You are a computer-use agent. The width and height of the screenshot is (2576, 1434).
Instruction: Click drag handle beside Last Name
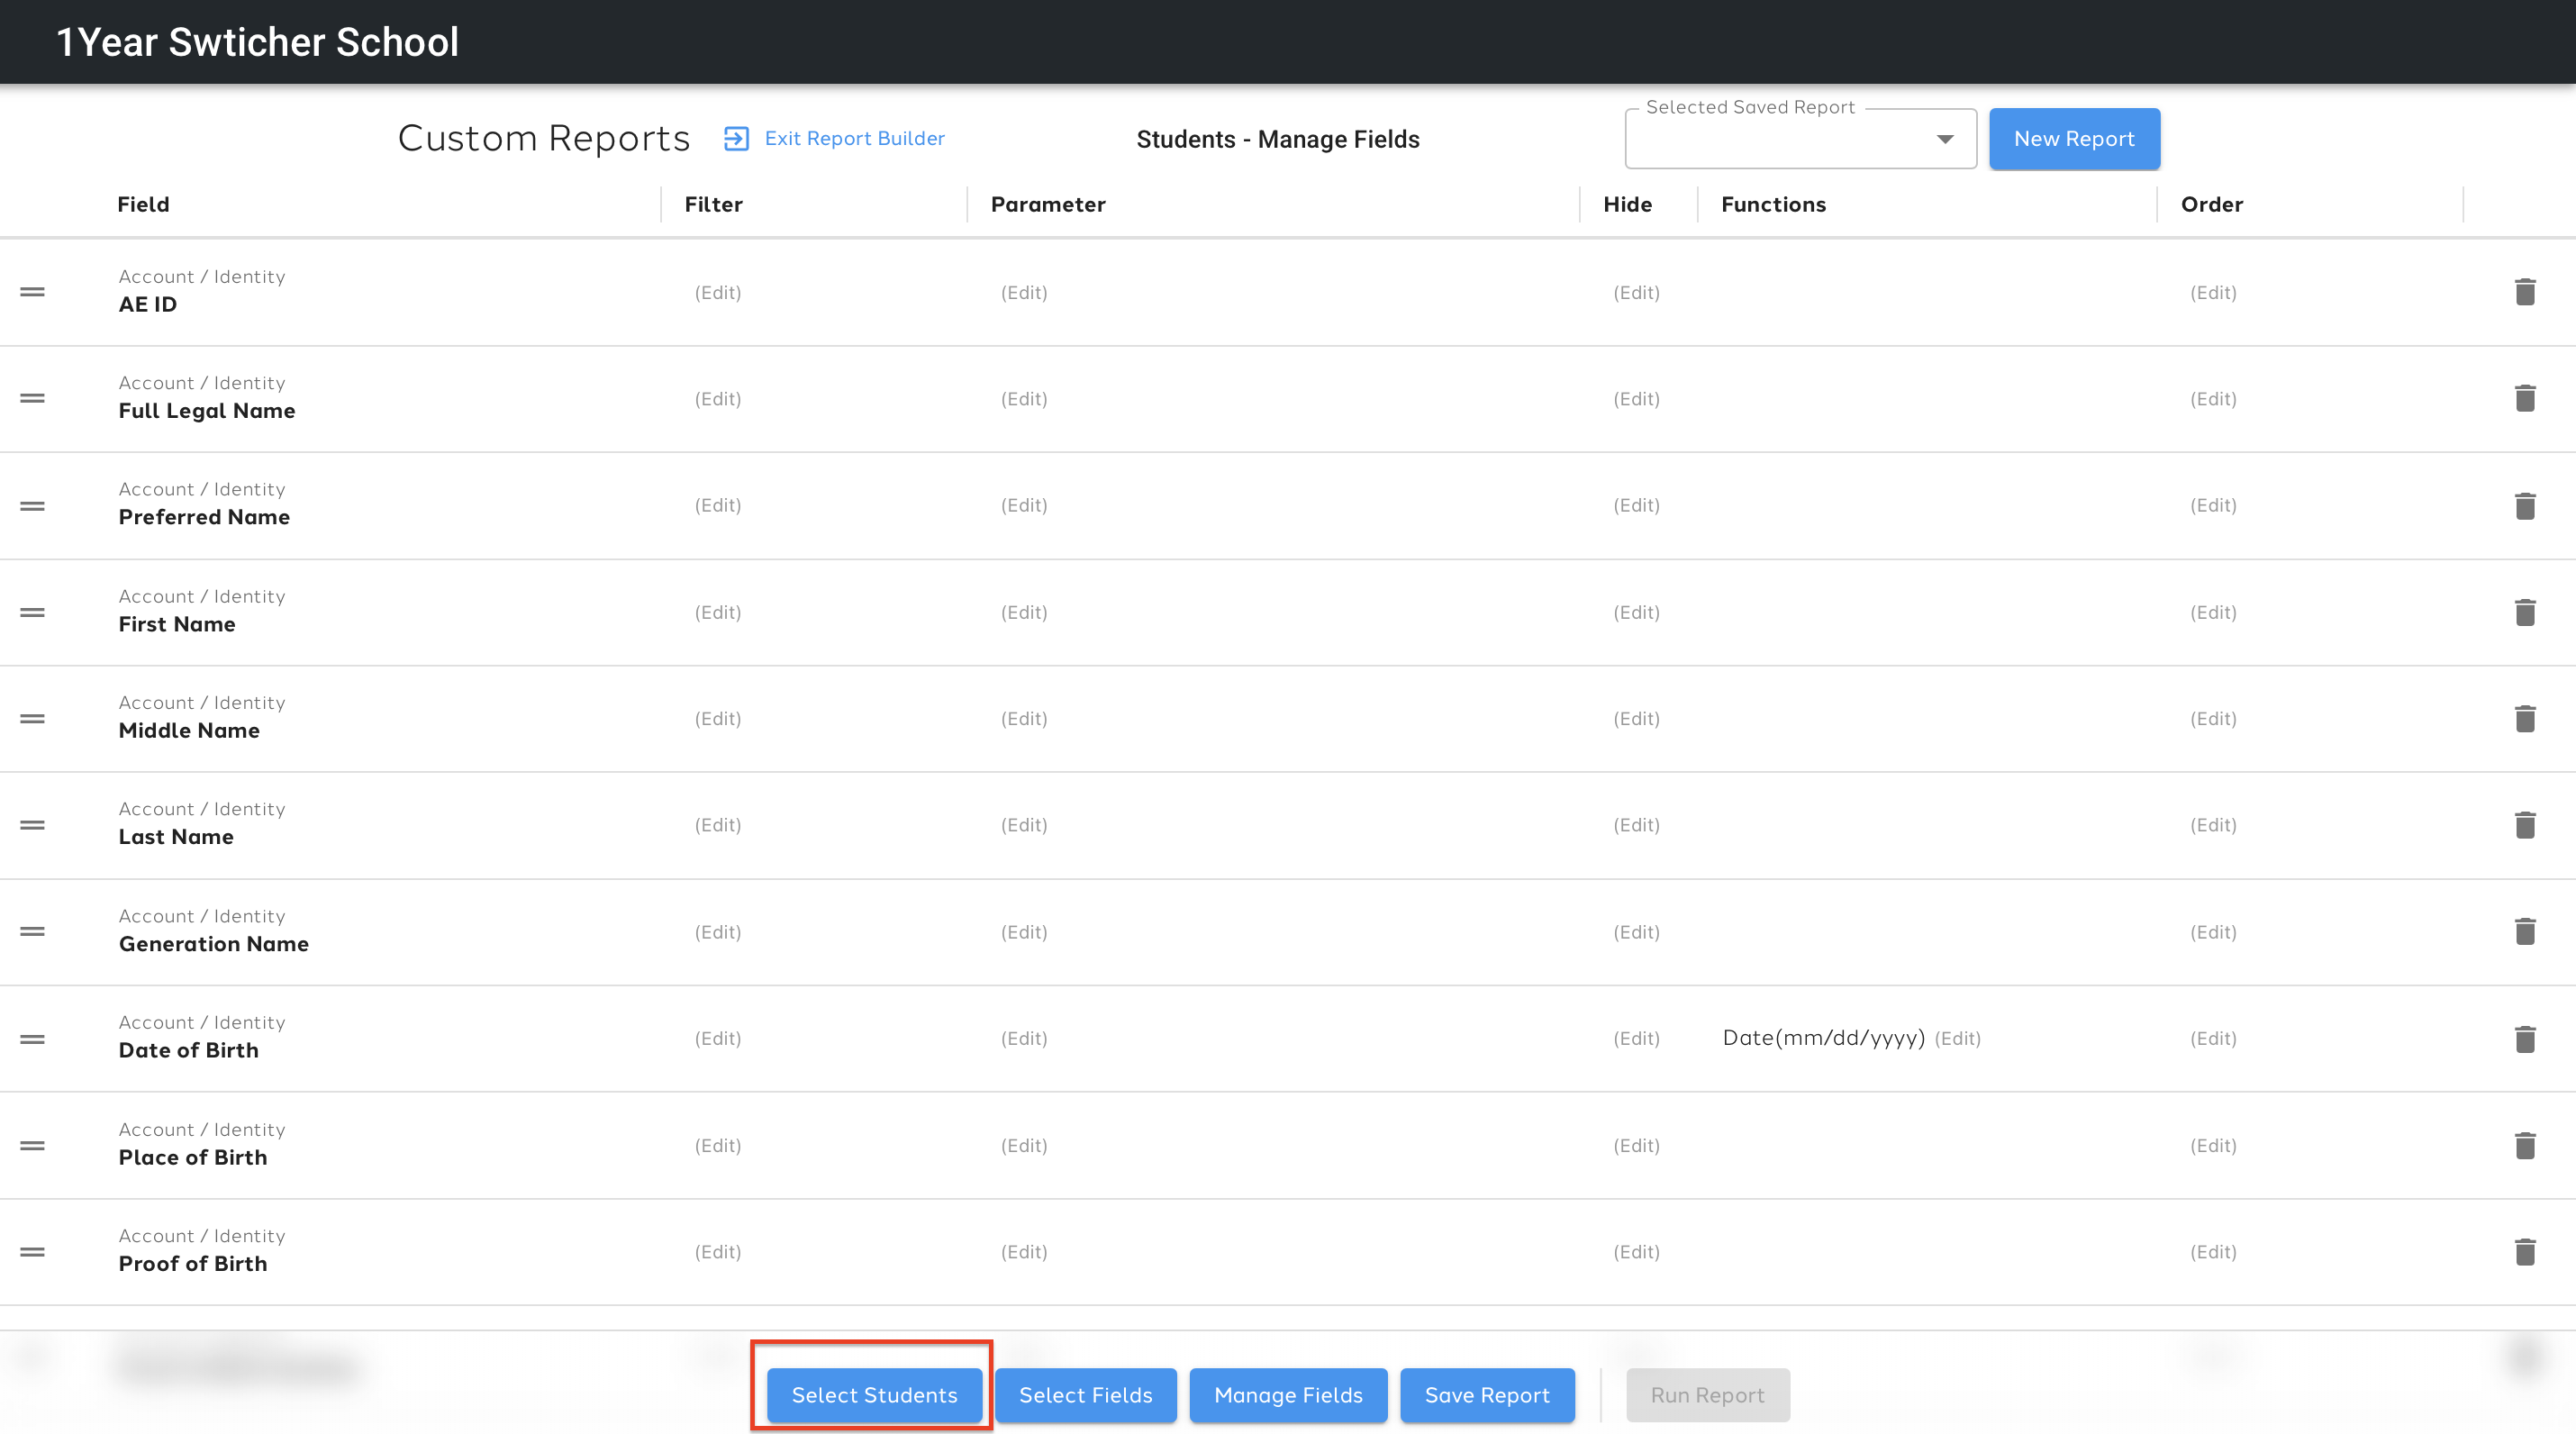[x=32, y=825]
